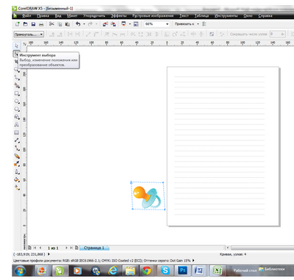
Task: Open the Файл menu
Action: click(x=26, y=15)
